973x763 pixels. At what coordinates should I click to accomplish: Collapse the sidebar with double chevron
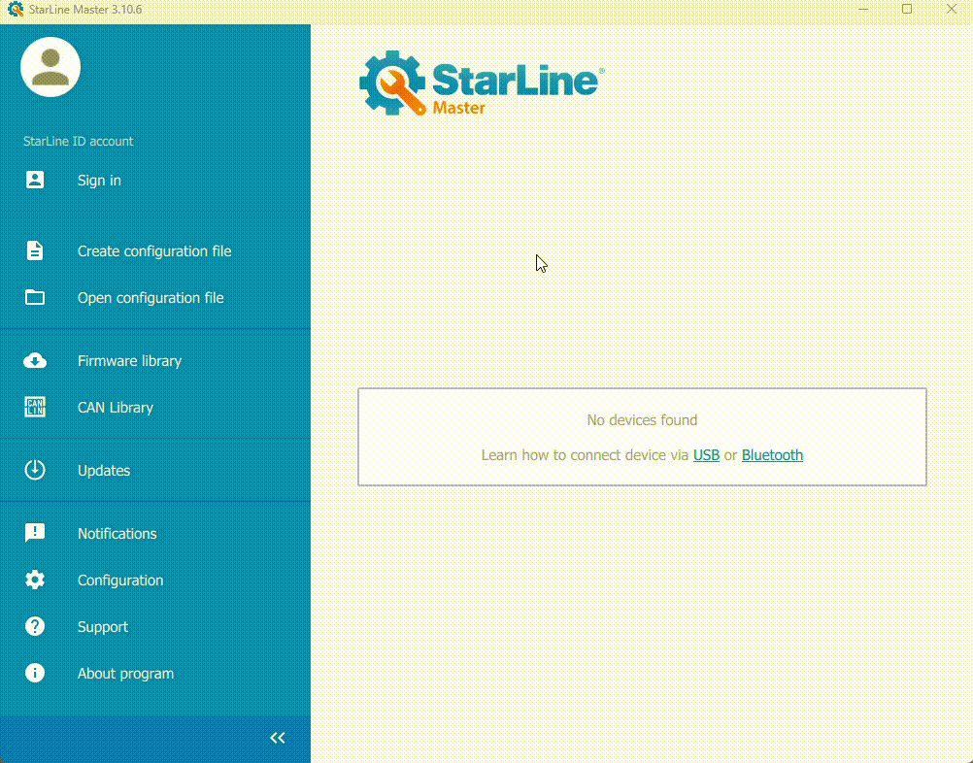click(x=278, y=738)
